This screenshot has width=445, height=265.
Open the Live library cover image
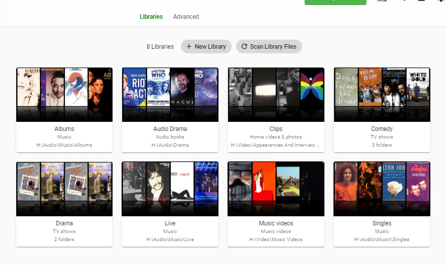tap(170, 189)
